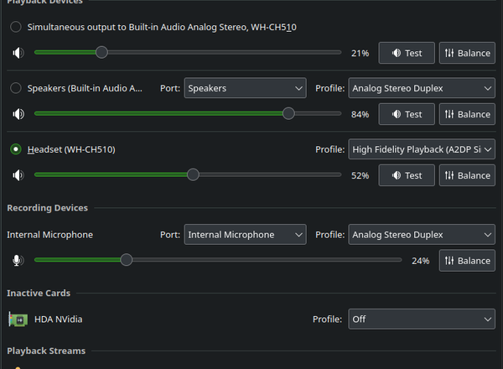
Task: Select Headset (WH-CH510) radio button
Action: click(x=16, y=149)
